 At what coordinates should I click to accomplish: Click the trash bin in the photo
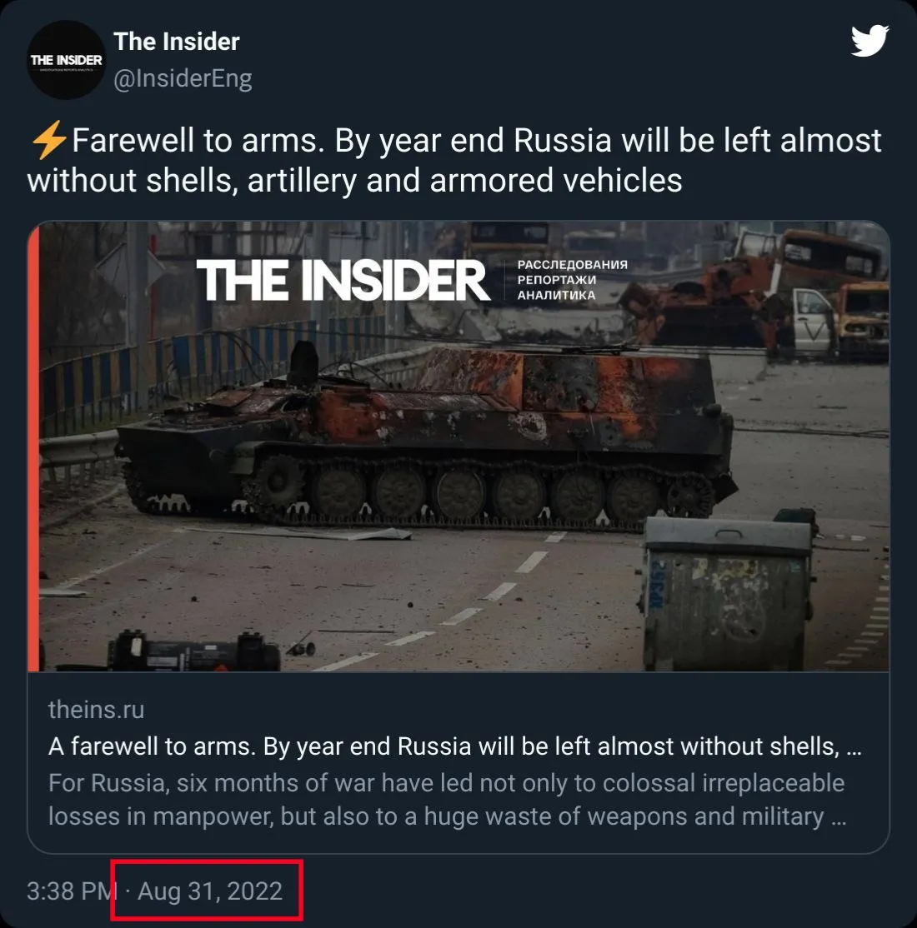pos(726,591)
